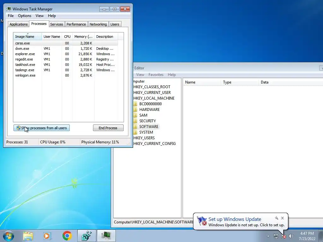Open Task Manager Options menu
This screenshot has width=323, height=242.
tap(25, 16)
